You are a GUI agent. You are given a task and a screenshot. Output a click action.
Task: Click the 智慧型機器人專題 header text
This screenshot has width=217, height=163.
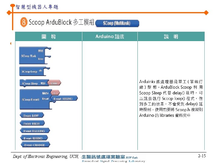tap(37, 7)
